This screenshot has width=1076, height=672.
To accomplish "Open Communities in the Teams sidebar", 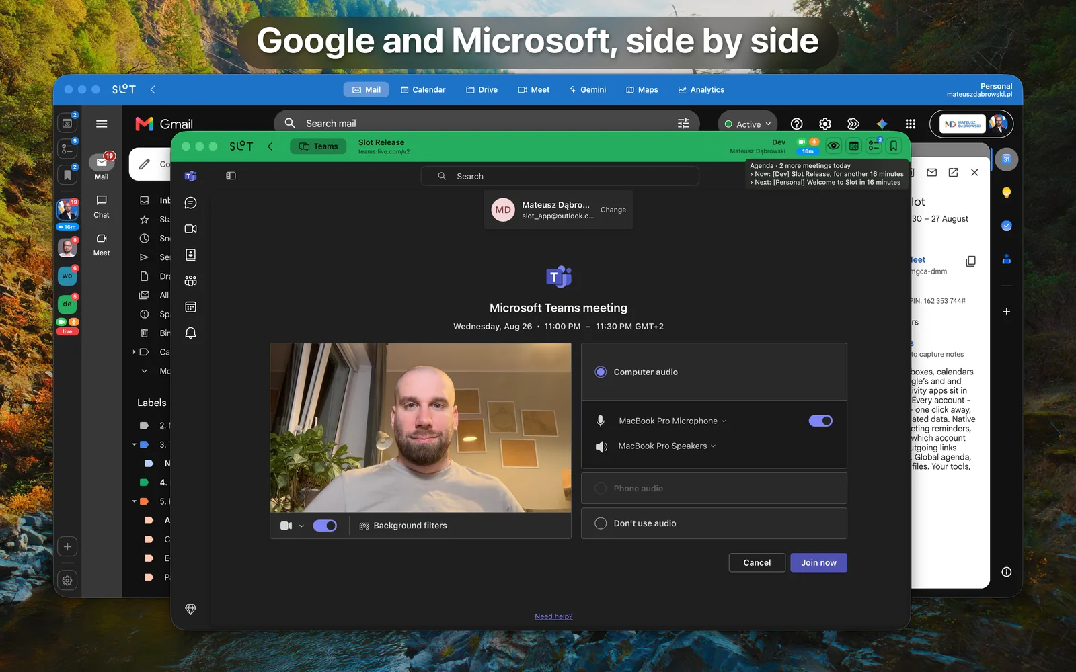I will coord(190,281).
